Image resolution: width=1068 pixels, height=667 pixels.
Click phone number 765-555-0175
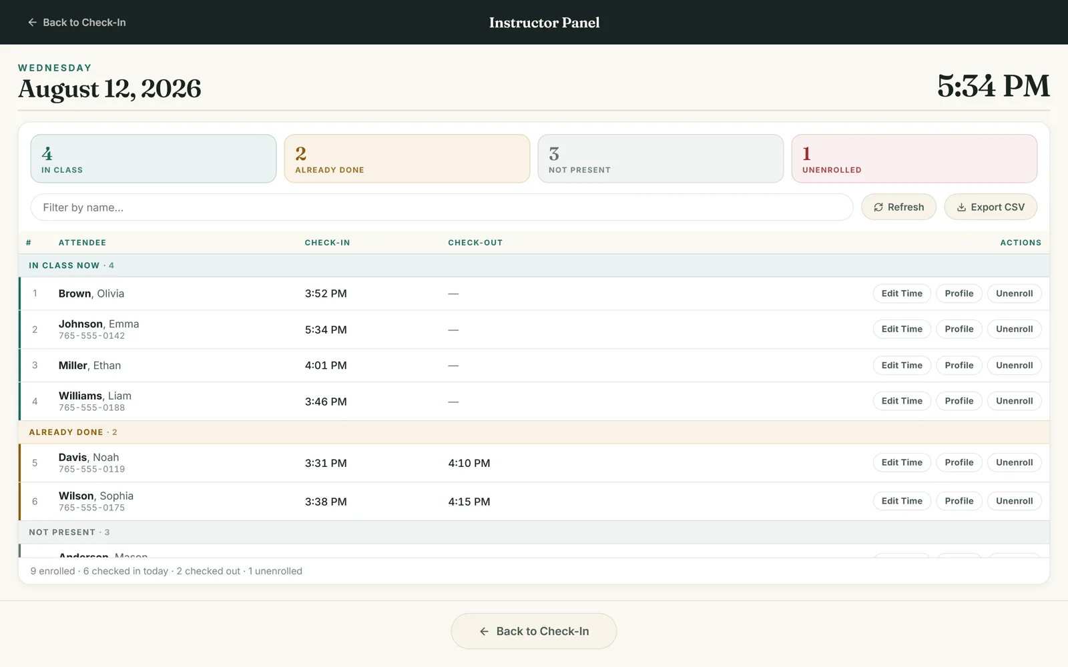click(x=91, y=508)
